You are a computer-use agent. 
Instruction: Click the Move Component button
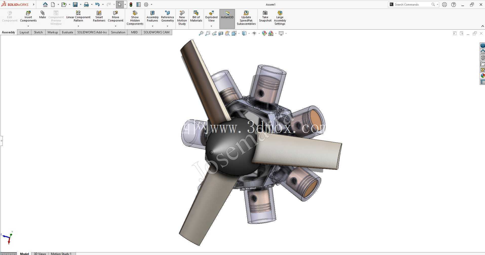[115, 16]
